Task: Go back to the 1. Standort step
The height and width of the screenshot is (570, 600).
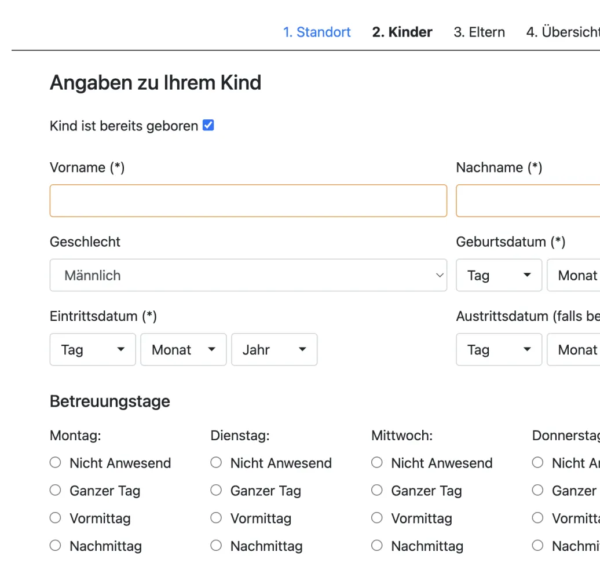Action: (x=317, y=32)
